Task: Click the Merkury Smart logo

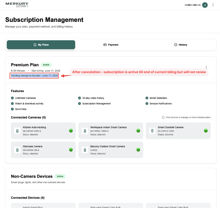Action: [x=17, y=5]
